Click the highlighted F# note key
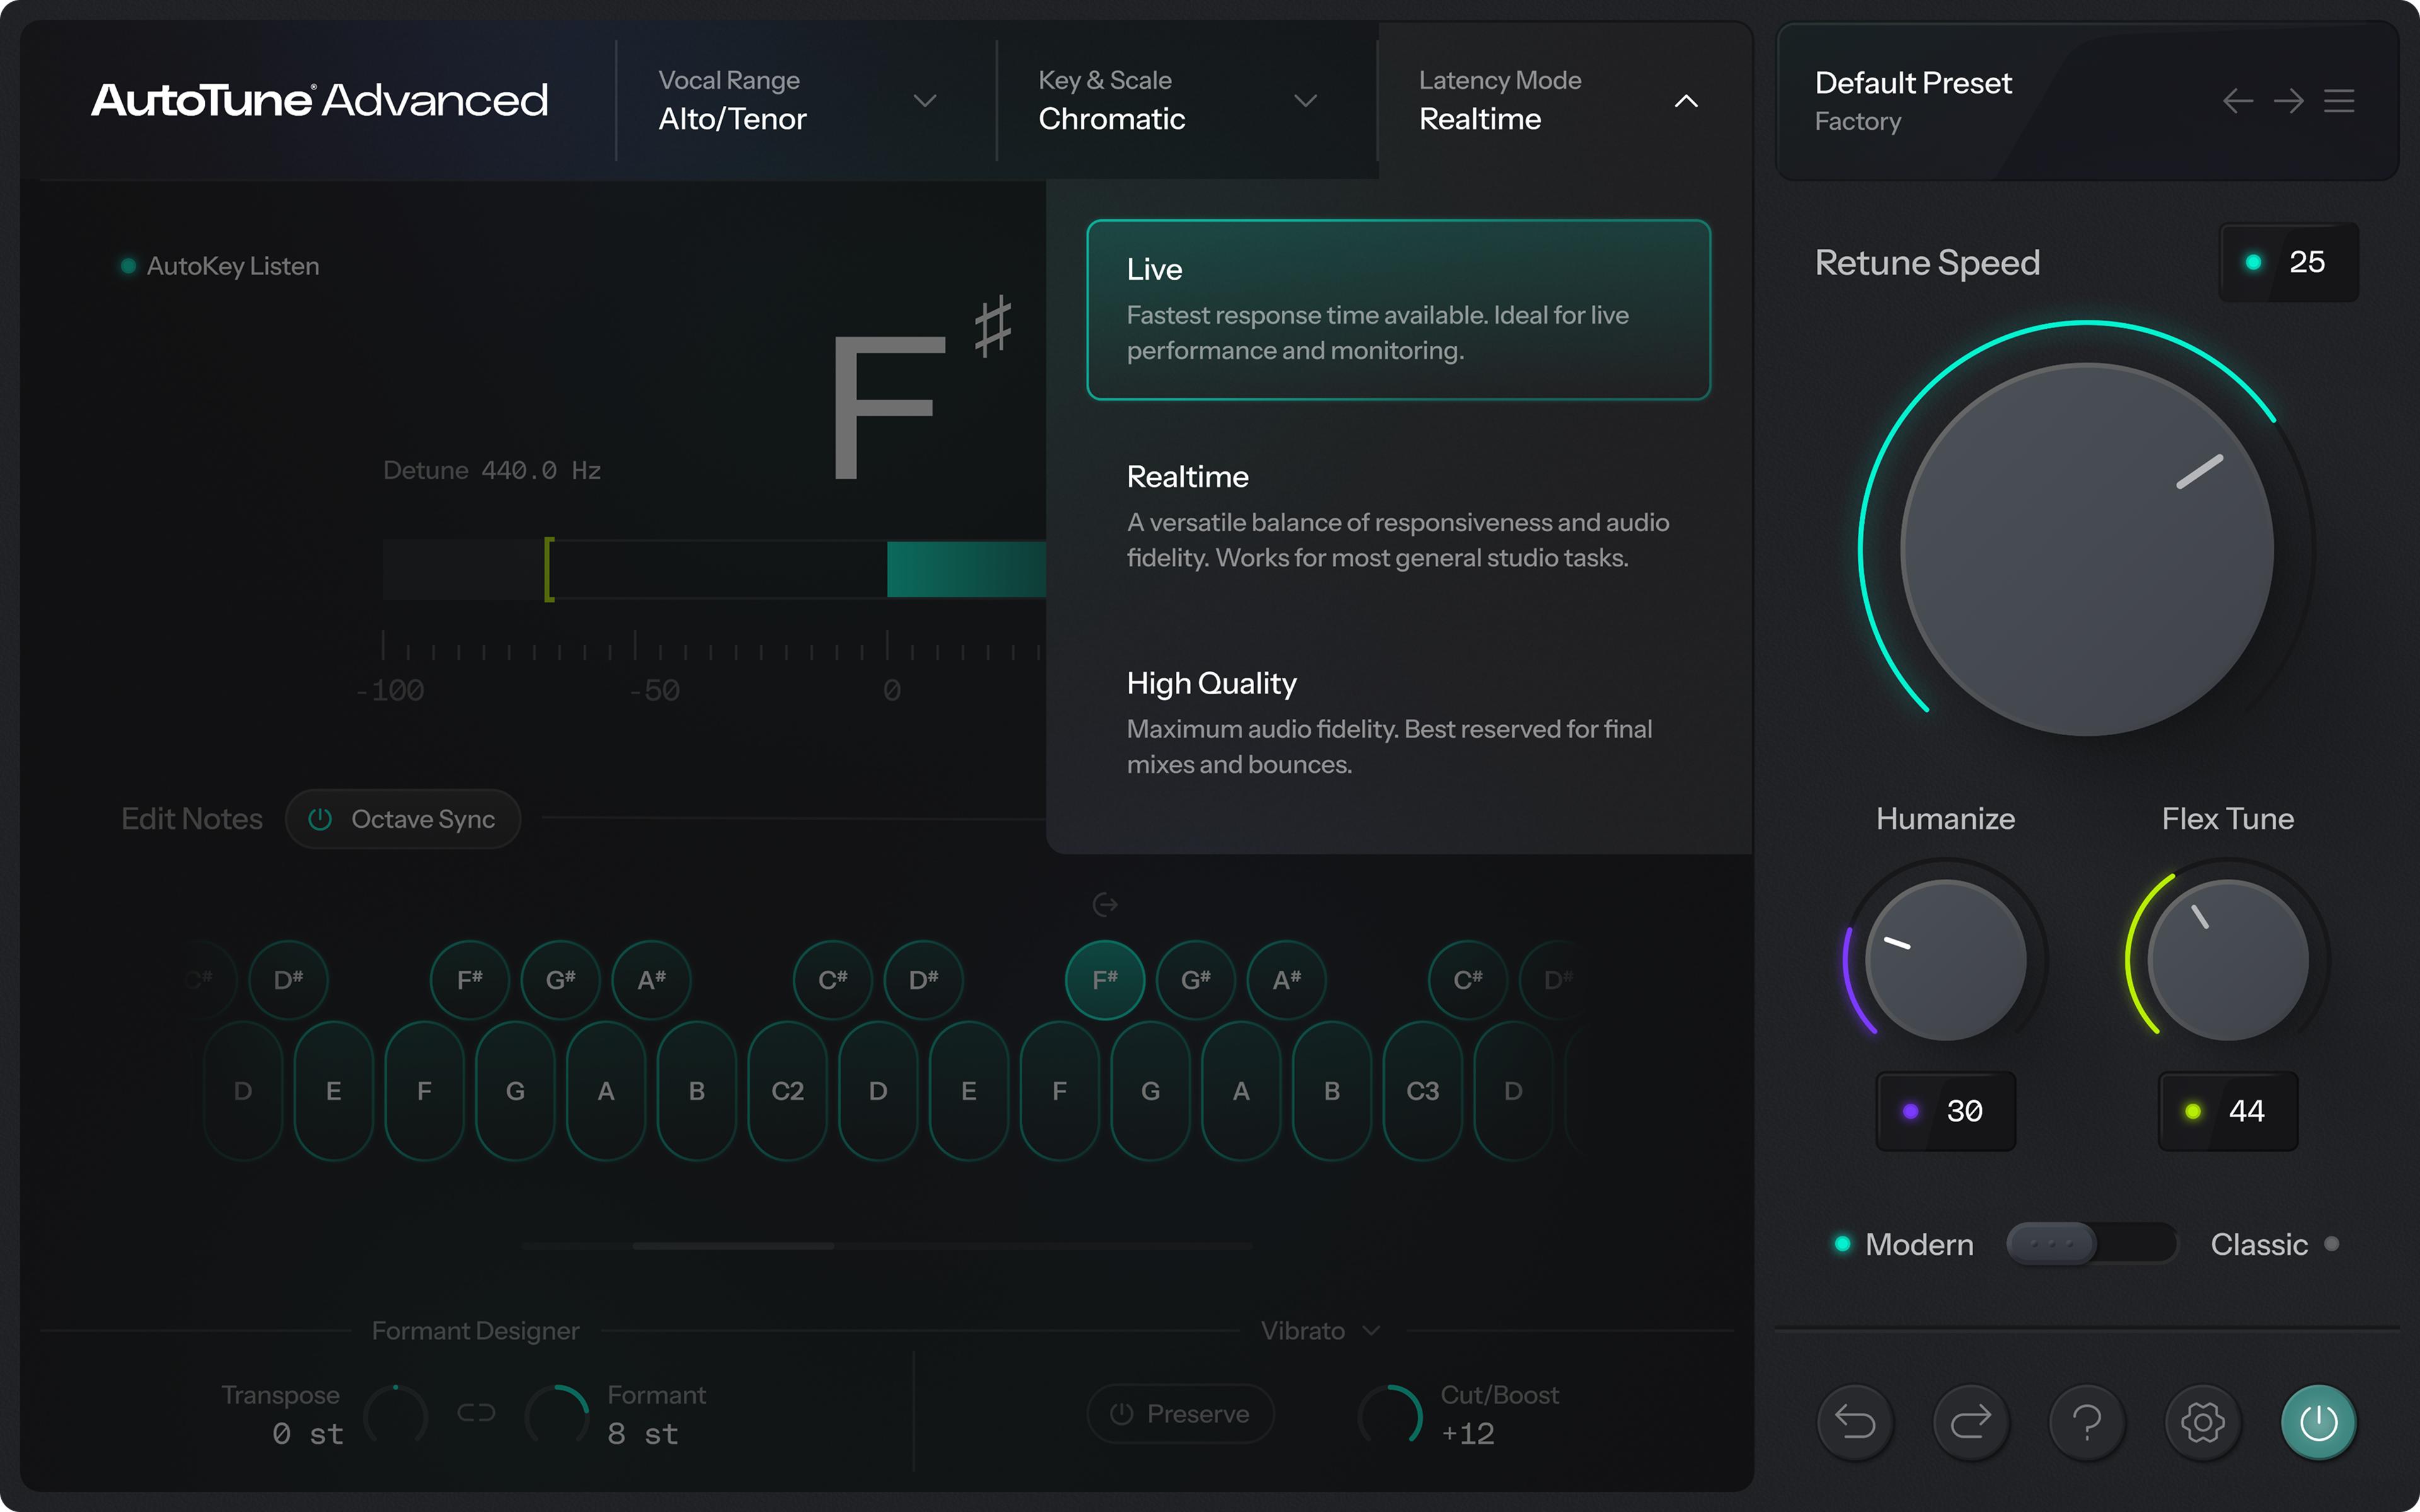 pos(1105,980)
